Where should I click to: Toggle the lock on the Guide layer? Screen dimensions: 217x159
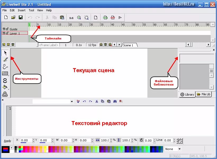(7, 29)
